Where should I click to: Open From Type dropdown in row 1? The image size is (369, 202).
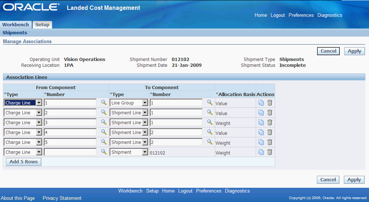coord(23,103)
